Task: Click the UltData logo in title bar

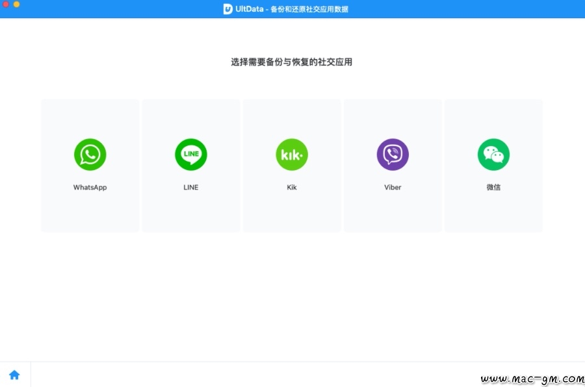Action: coord(227,9)
